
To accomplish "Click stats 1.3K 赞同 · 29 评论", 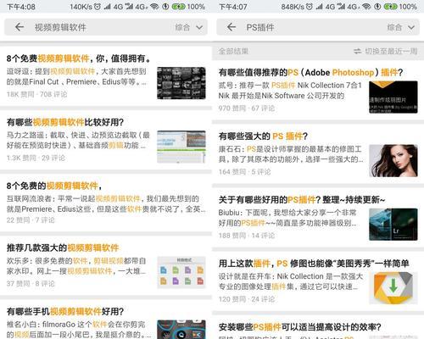I will tap(36, 158).
